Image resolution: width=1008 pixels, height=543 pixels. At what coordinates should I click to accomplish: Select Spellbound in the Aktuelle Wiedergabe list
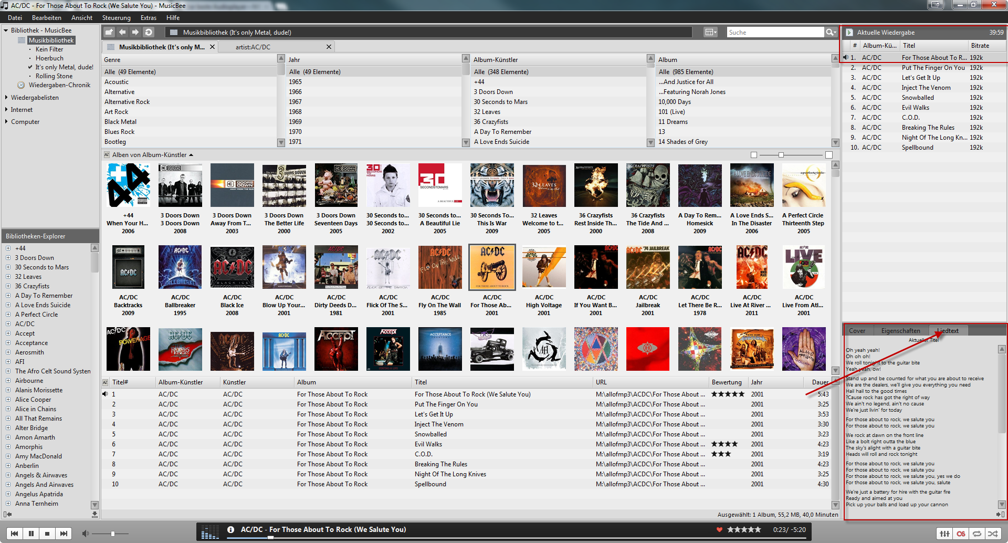(924, 147)
